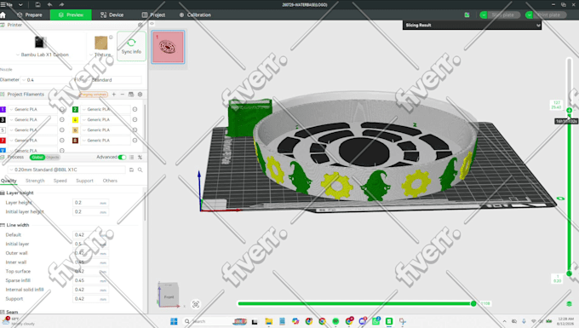Open filament 2 Generic PLA dropdown
The width and height of the screenshot is (579, 328).
(x=106, y=109)
